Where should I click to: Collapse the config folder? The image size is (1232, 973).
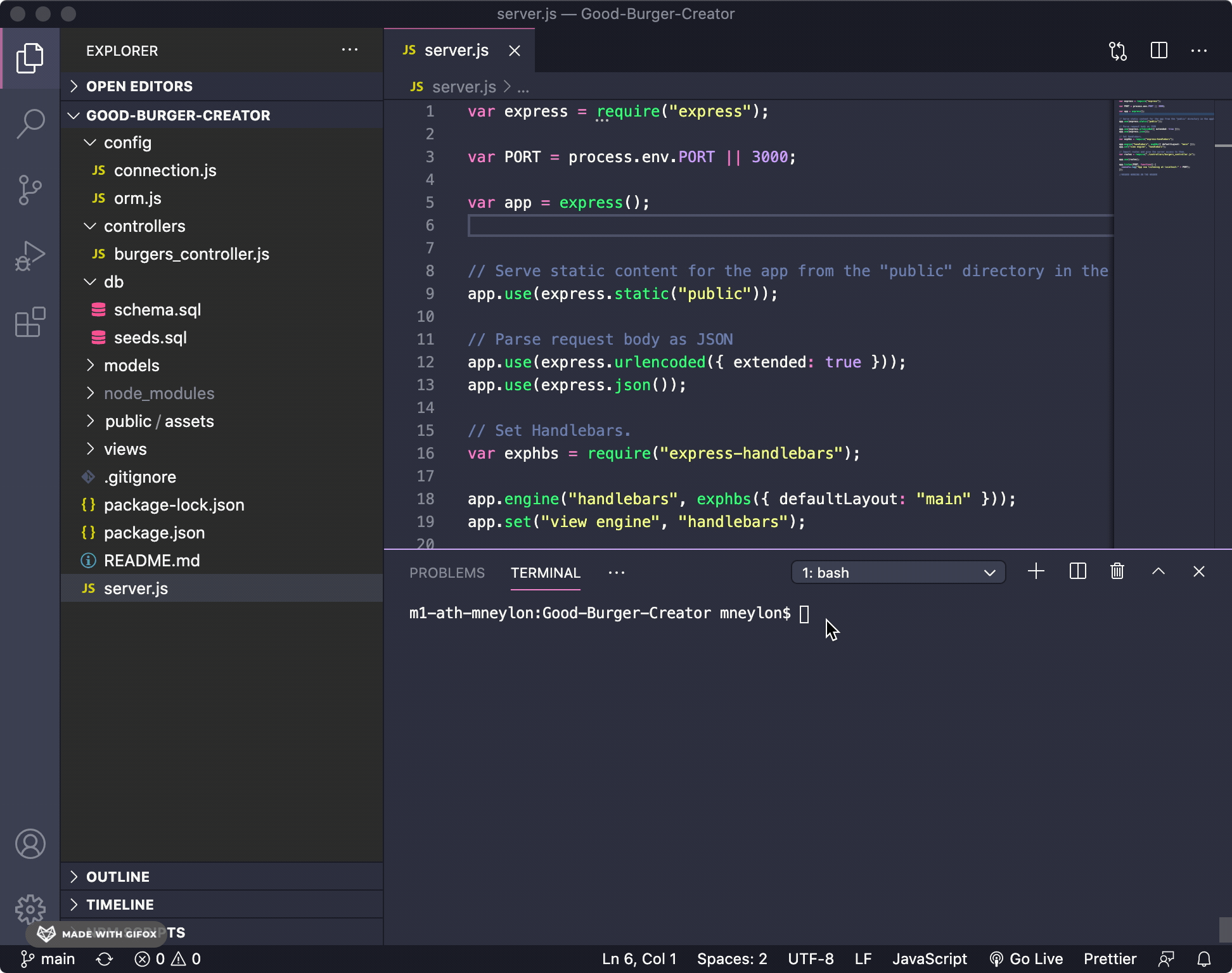point(127,143)
